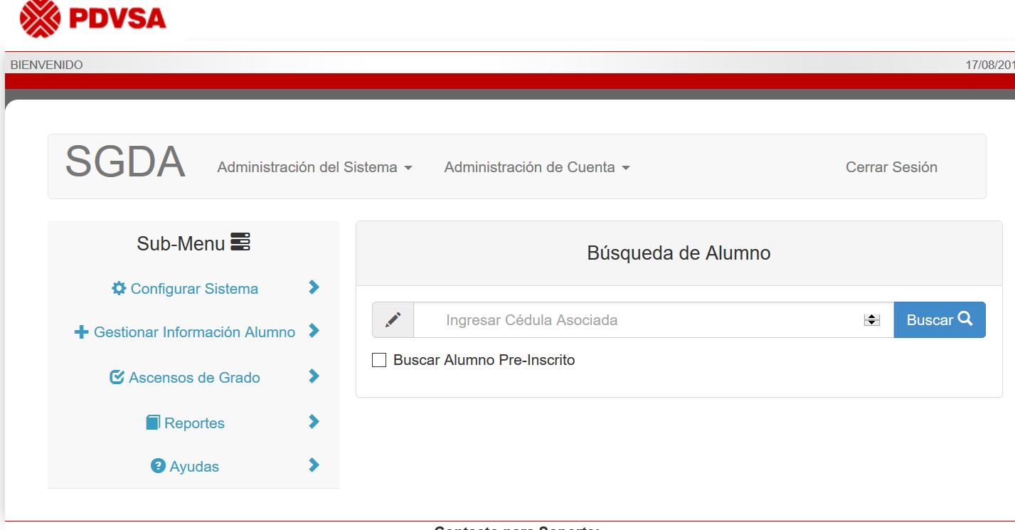
Task: Click the cédula number spinner arrows
Action: click(x=872, y=320)
